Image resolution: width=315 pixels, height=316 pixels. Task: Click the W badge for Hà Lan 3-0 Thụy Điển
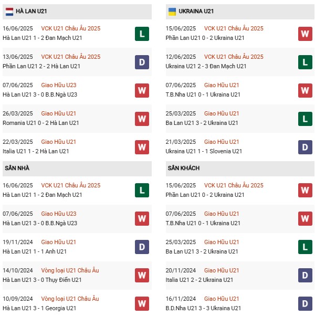142,275
